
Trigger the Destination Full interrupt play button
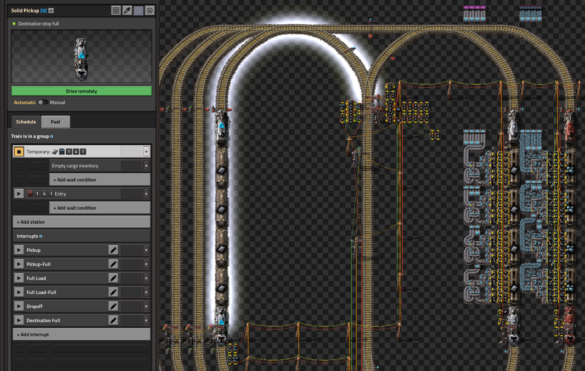pyautogui.click(x=19, y=320)
